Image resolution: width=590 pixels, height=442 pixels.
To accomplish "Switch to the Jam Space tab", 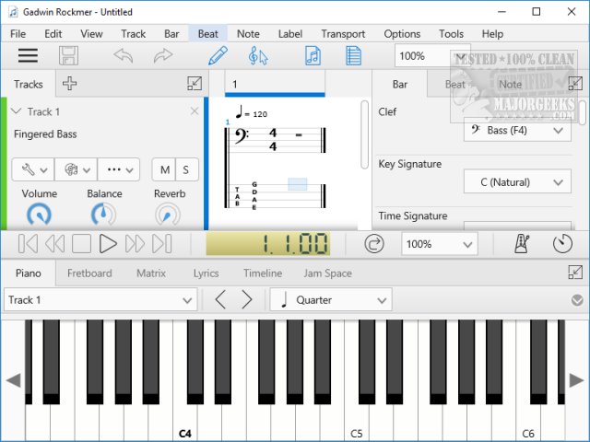I will coord(328,273).
